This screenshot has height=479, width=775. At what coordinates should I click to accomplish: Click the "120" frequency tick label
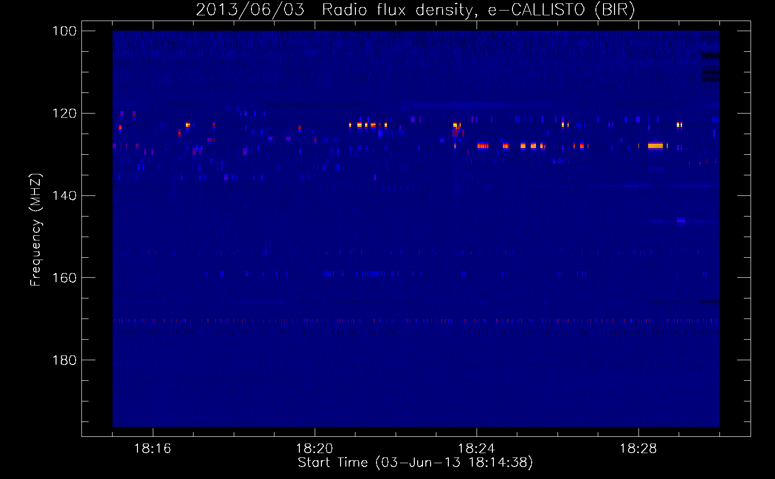64,114
